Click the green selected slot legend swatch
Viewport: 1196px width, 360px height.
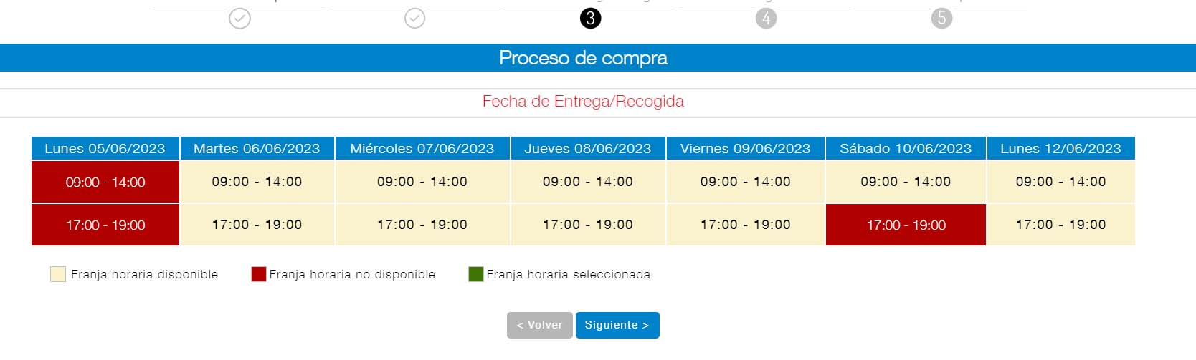[476, 274]
